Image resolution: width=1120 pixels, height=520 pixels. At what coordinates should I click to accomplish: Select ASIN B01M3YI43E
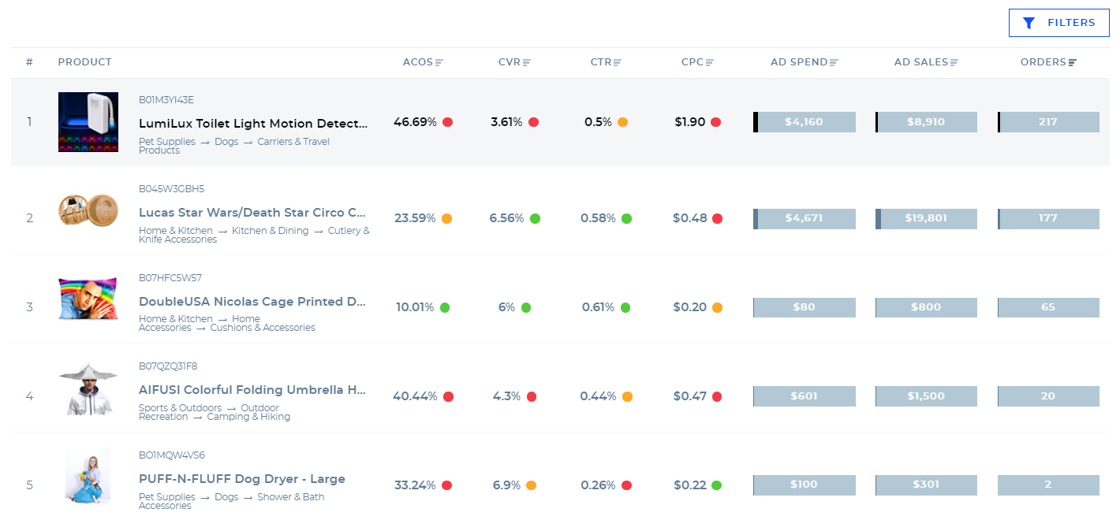click(166, 100)
